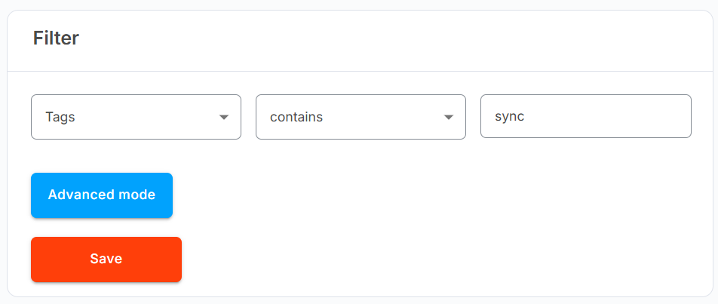Screen dimensions: 718x304
Task: Save the current filter
Action: 106,259
